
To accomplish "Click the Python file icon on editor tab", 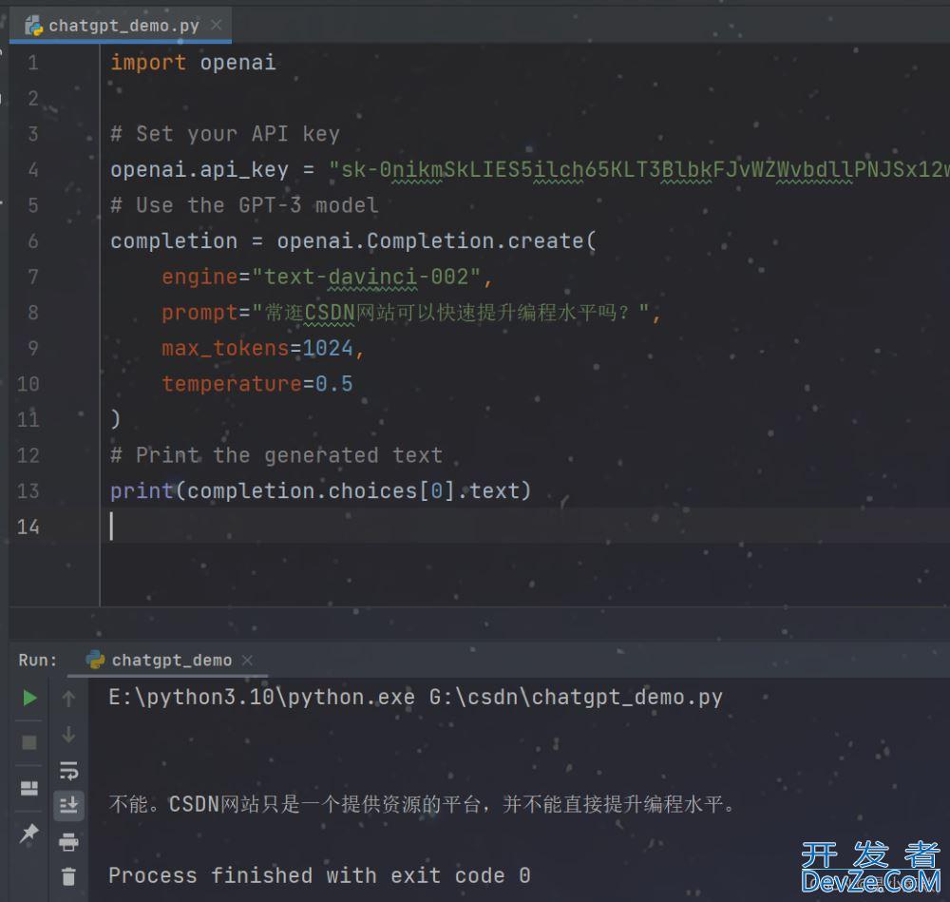I will (34, 26).
